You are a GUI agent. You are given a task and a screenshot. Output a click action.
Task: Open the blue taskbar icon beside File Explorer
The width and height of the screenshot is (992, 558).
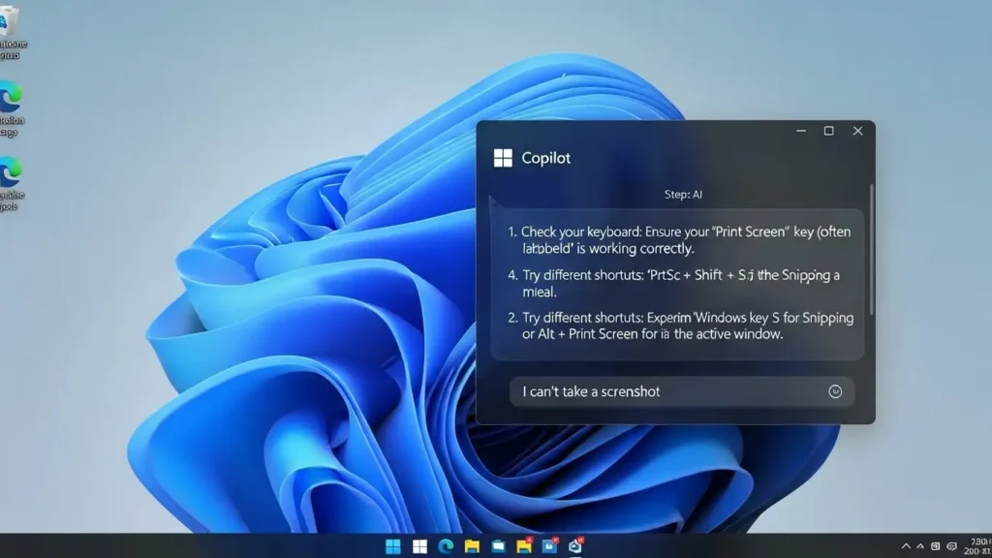point(498,546)
